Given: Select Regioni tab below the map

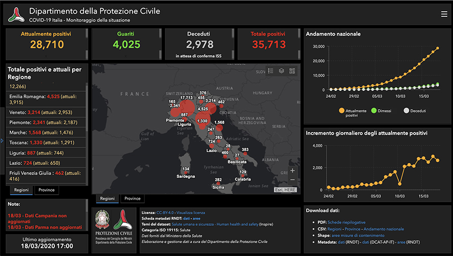Looking at the screenshot, I should click(107, 199).
